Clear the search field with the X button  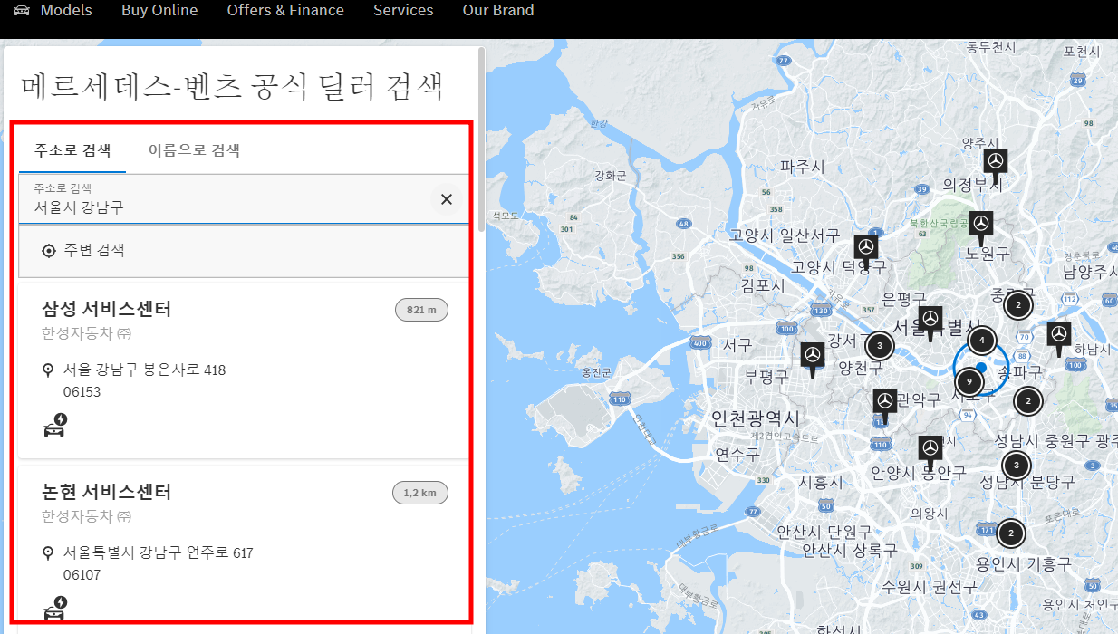tap(446, 198)
